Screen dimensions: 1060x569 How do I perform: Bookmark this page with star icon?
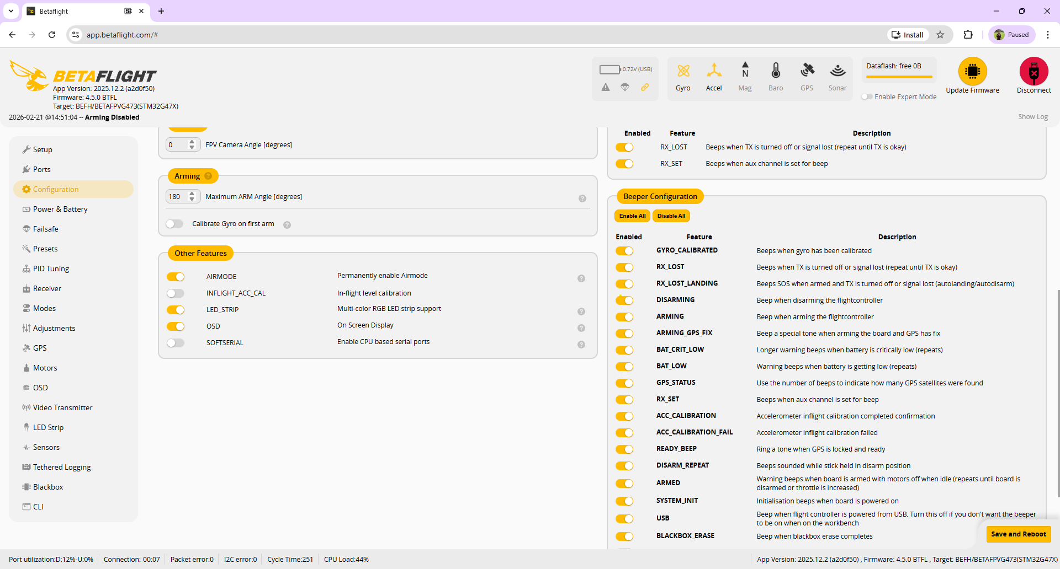click(x=940, y=35)
